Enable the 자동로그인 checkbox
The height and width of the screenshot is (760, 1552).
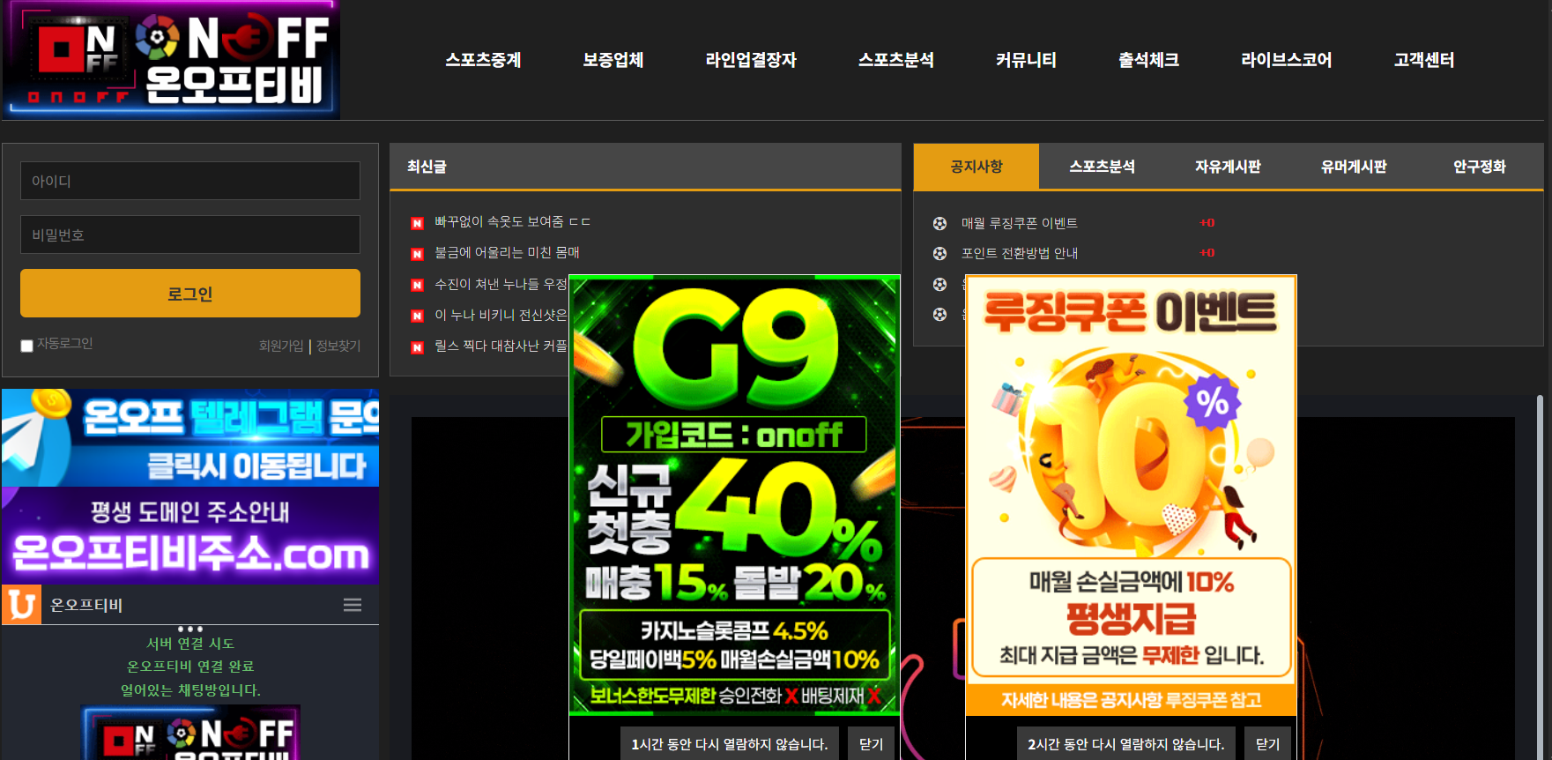click(26, 346)
